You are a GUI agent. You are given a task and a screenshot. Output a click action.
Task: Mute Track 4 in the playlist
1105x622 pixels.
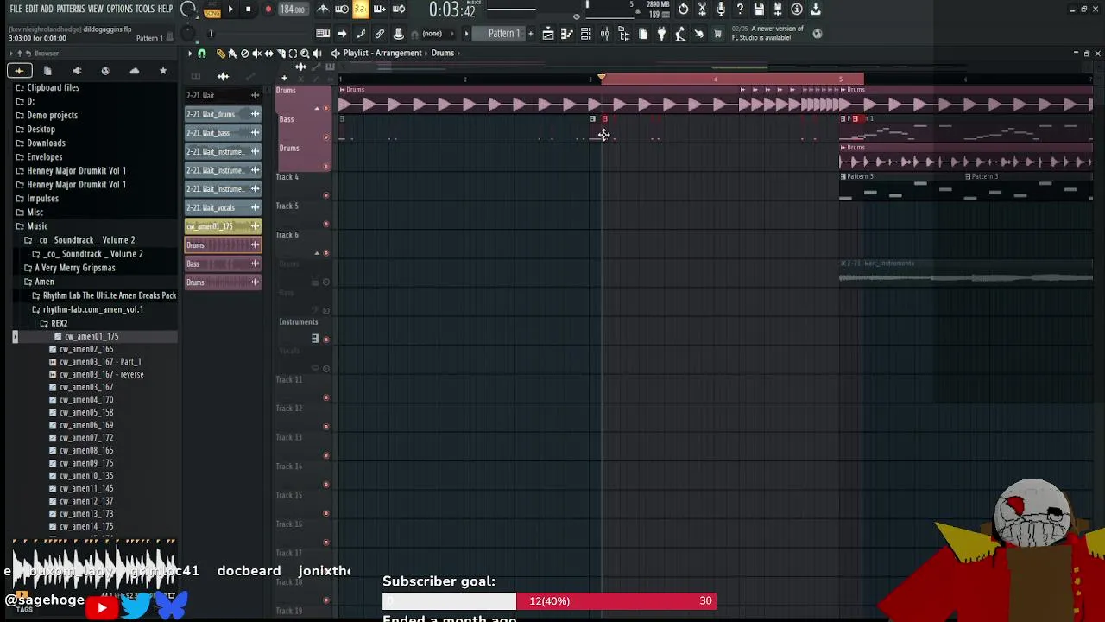325,195
